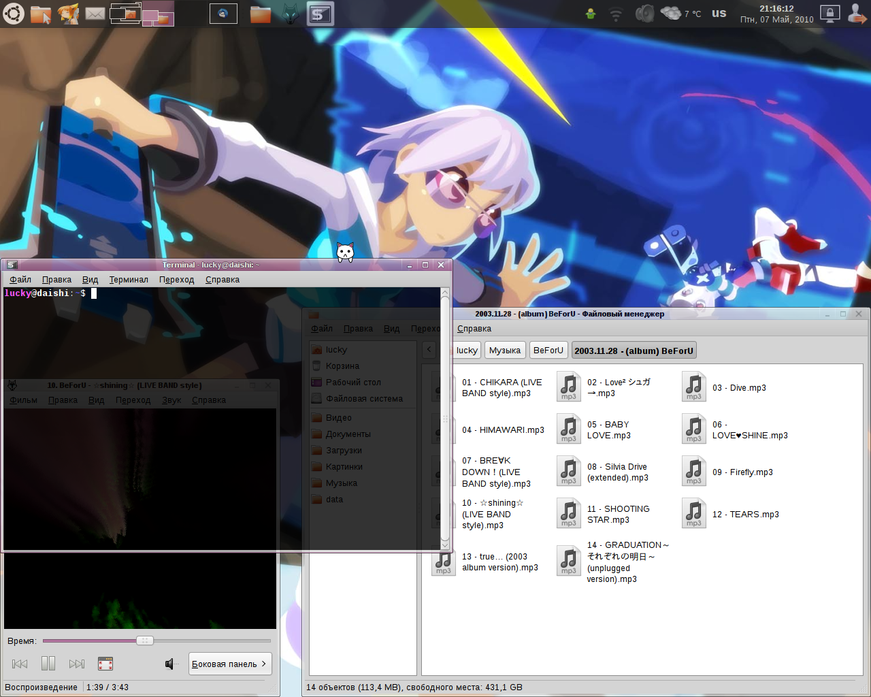Select mp3 icon of '13 - true… (2003 album version)'
This screenshot has height=697, width=871.
click(444, 563)
